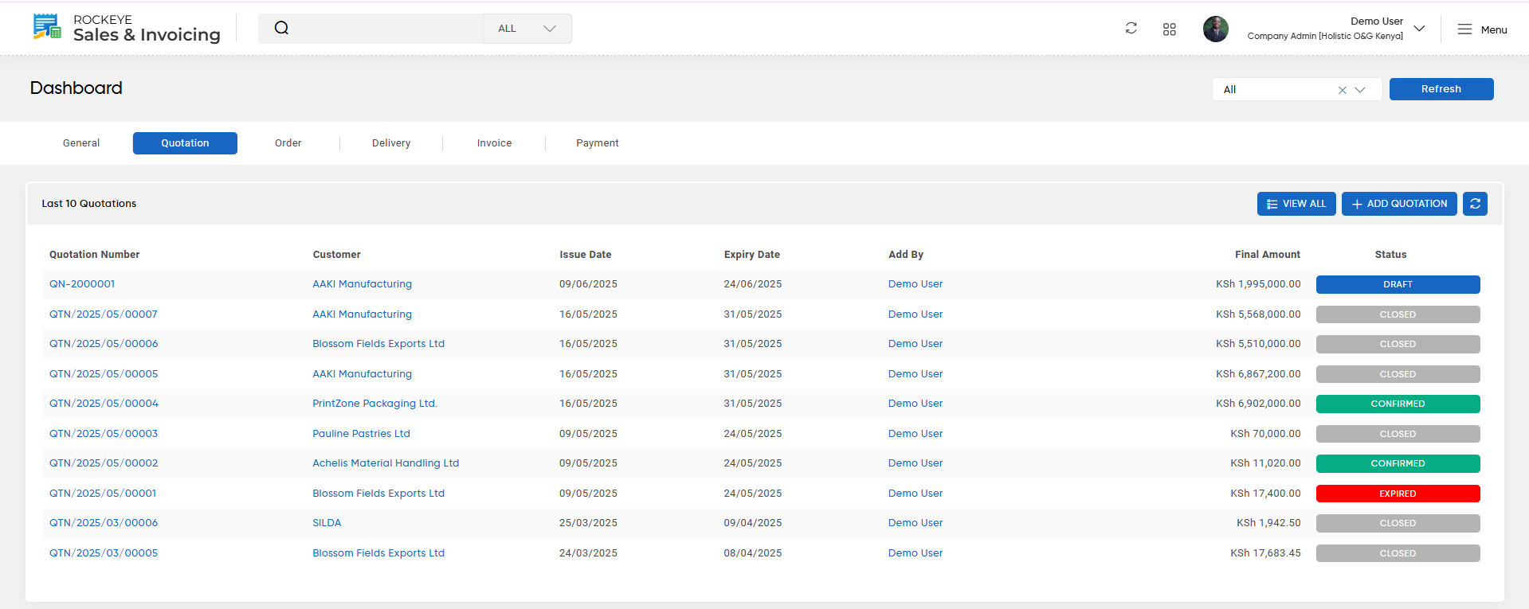Click the magnifier search icon
Screen dimensions: 1529x609
(x=281, y=28)
